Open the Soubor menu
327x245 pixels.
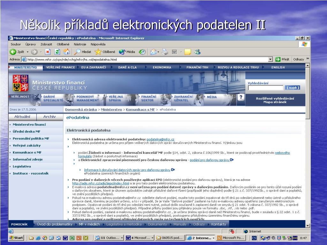coord(16,44)
